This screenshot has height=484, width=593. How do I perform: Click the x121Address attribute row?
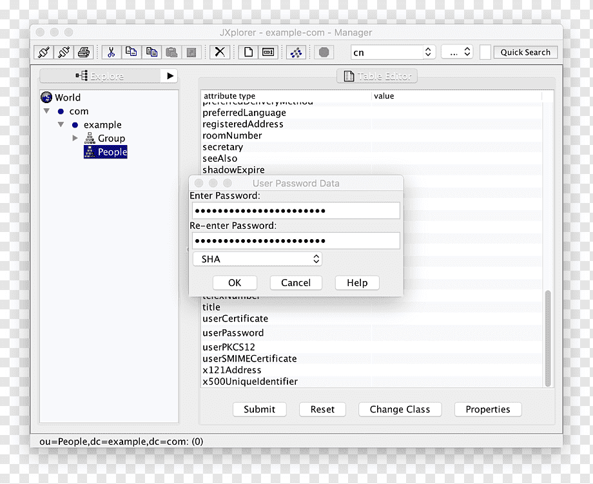(x=372, y=370)
